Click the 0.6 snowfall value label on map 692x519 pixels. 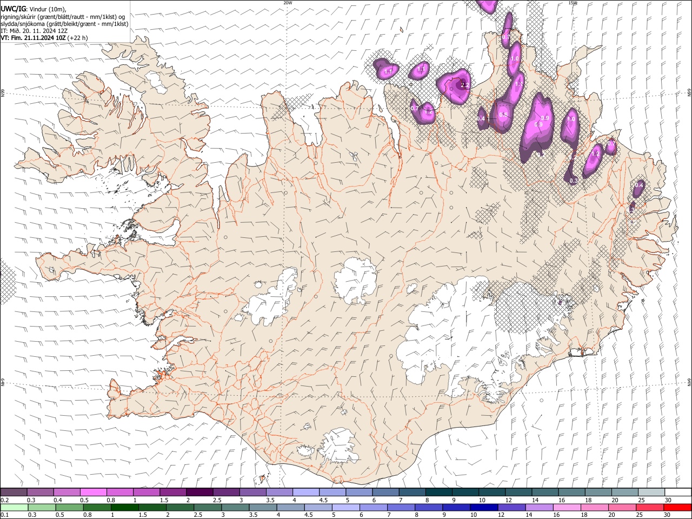tap(503, 115)
